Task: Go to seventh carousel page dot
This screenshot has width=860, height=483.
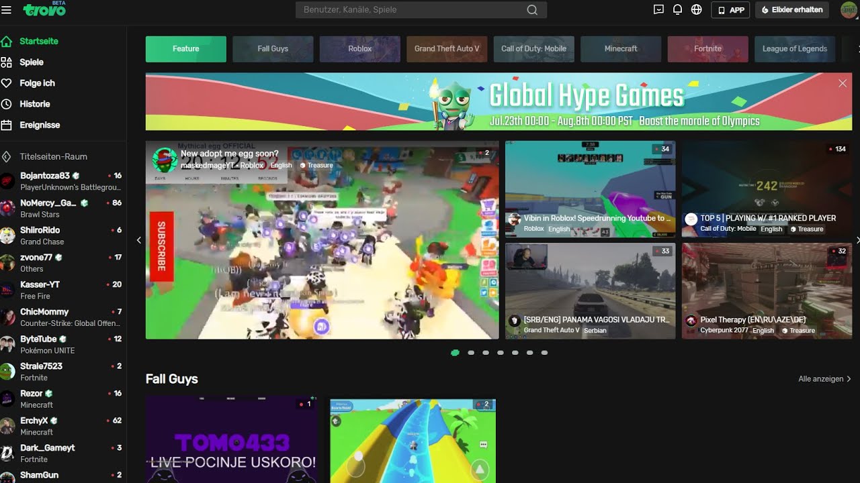Action: tap(544, 352)
